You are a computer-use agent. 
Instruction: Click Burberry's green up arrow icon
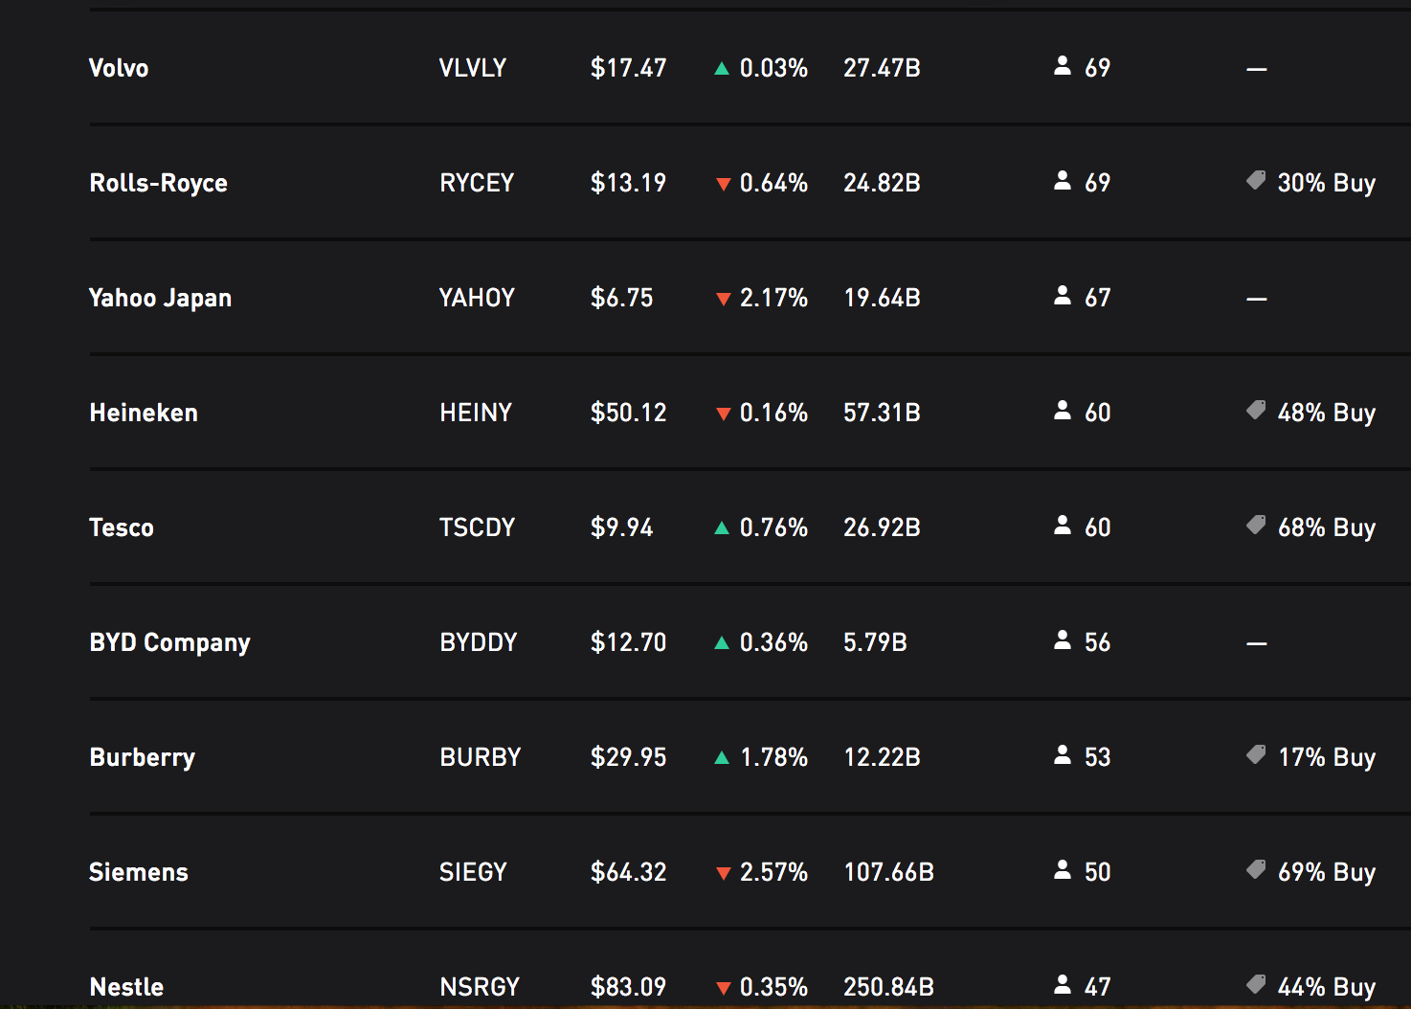click(722, 758)
